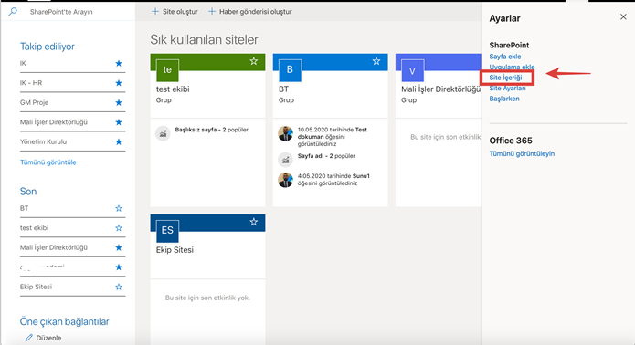Image resolution: width=635 pixels, height=345 pixels.
Task: Click Sayfa ekle in Ayarlar panel
Action: (505, 57)
